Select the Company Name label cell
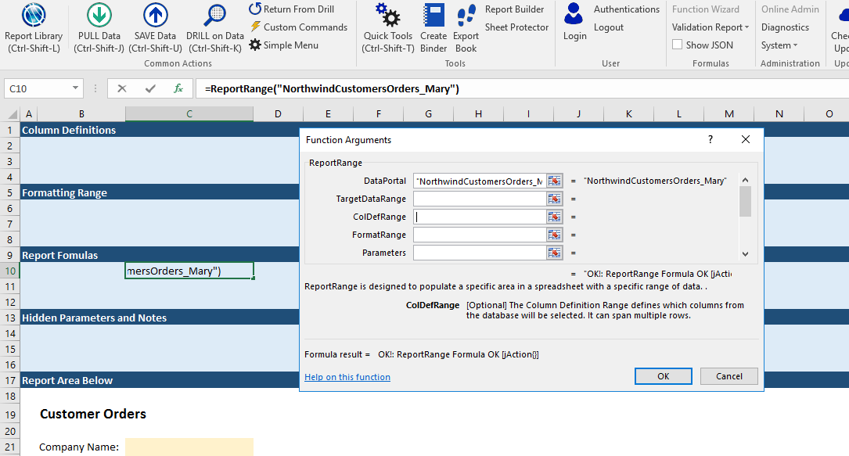The image size is (849, 456). pos(79,447)
